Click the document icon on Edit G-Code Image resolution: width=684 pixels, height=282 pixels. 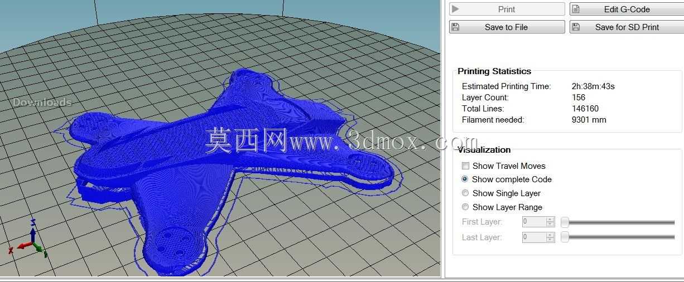coord(576,9)
